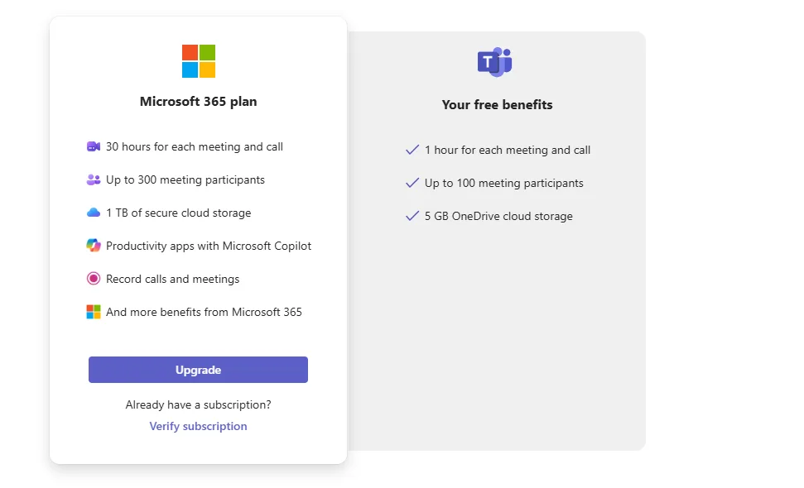Click the checkmark next to 5 GB OneDrive storage
This screenshot has width=804, height=488.
(412, 215)
